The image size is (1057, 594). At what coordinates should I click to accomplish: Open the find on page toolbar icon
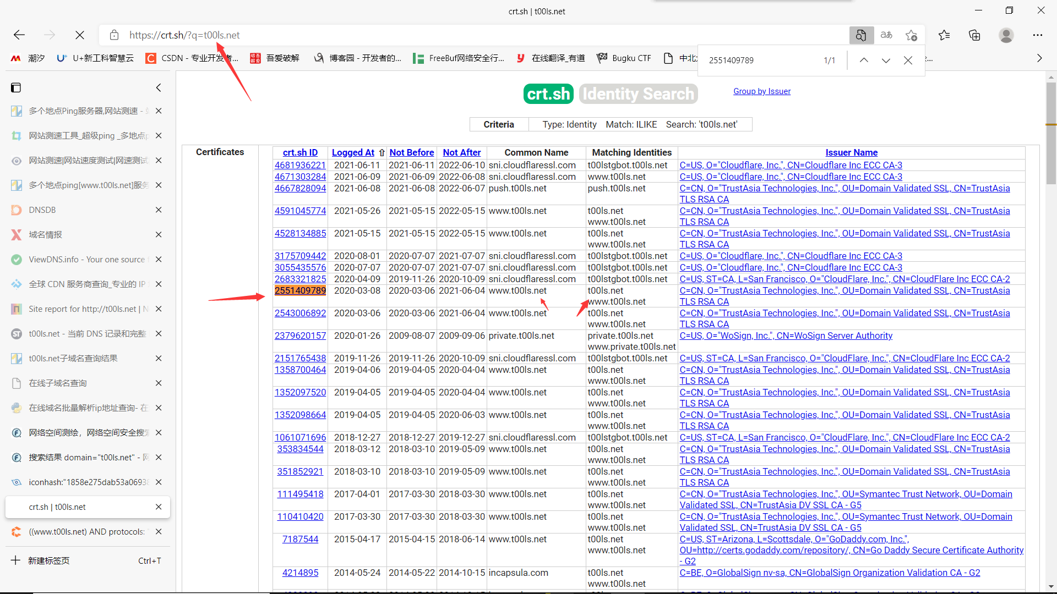click(x=861, y=35)
